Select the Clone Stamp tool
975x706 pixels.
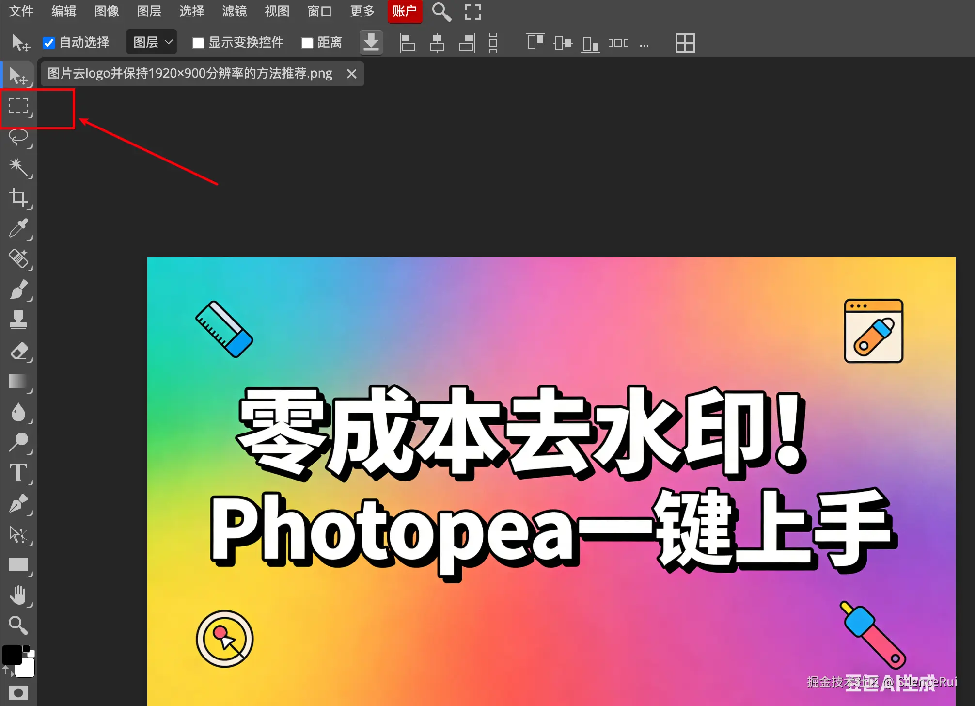(18, 320)
